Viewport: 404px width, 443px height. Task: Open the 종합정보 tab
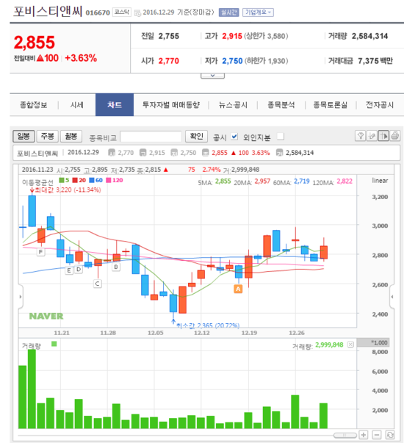tap(34, 105)
